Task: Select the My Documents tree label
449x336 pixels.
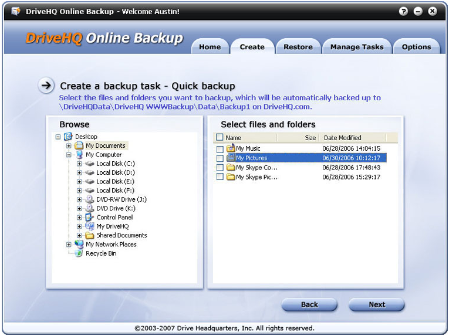Action: coord(106,145)
